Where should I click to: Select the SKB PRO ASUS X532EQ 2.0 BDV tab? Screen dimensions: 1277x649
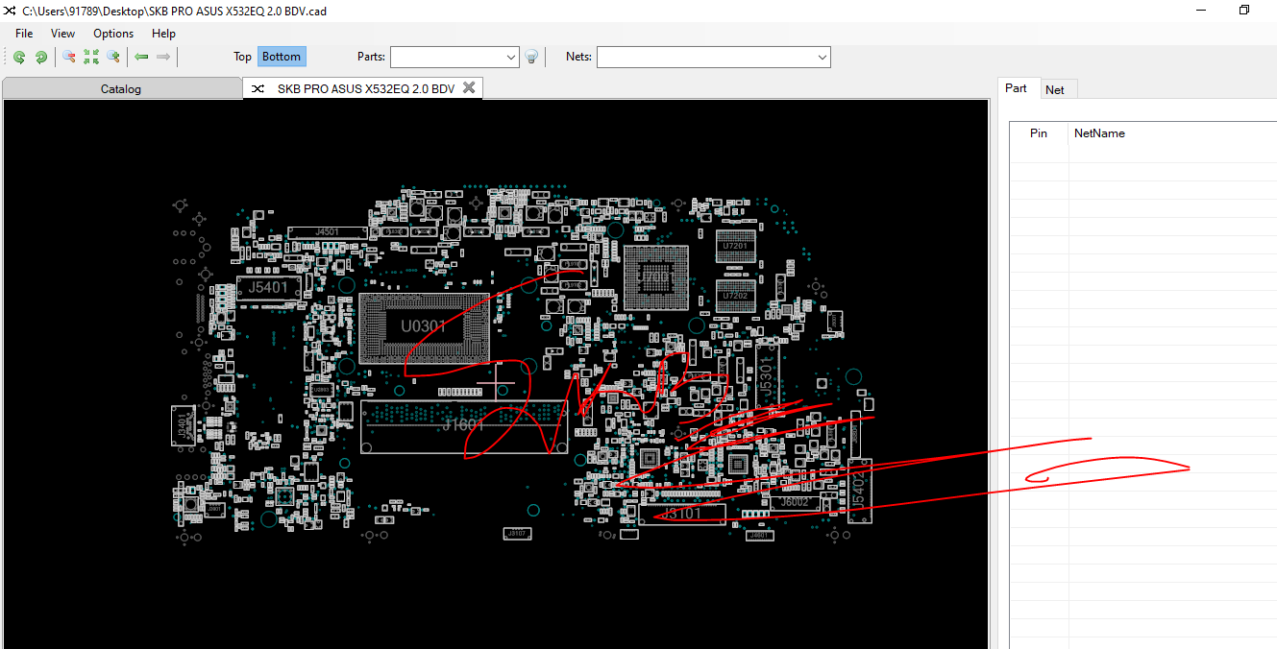point(365,88)
